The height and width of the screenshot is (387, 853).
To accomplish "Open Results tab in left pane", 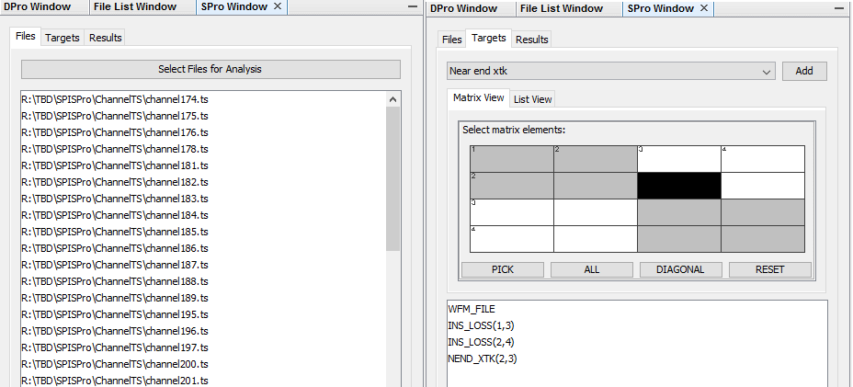I will click(x=105, y=38).
